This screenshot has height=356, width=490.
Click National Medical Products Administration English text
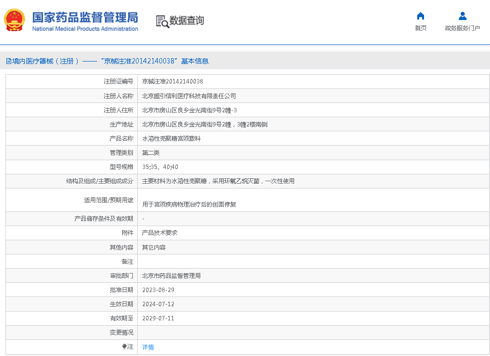(85, 29)
